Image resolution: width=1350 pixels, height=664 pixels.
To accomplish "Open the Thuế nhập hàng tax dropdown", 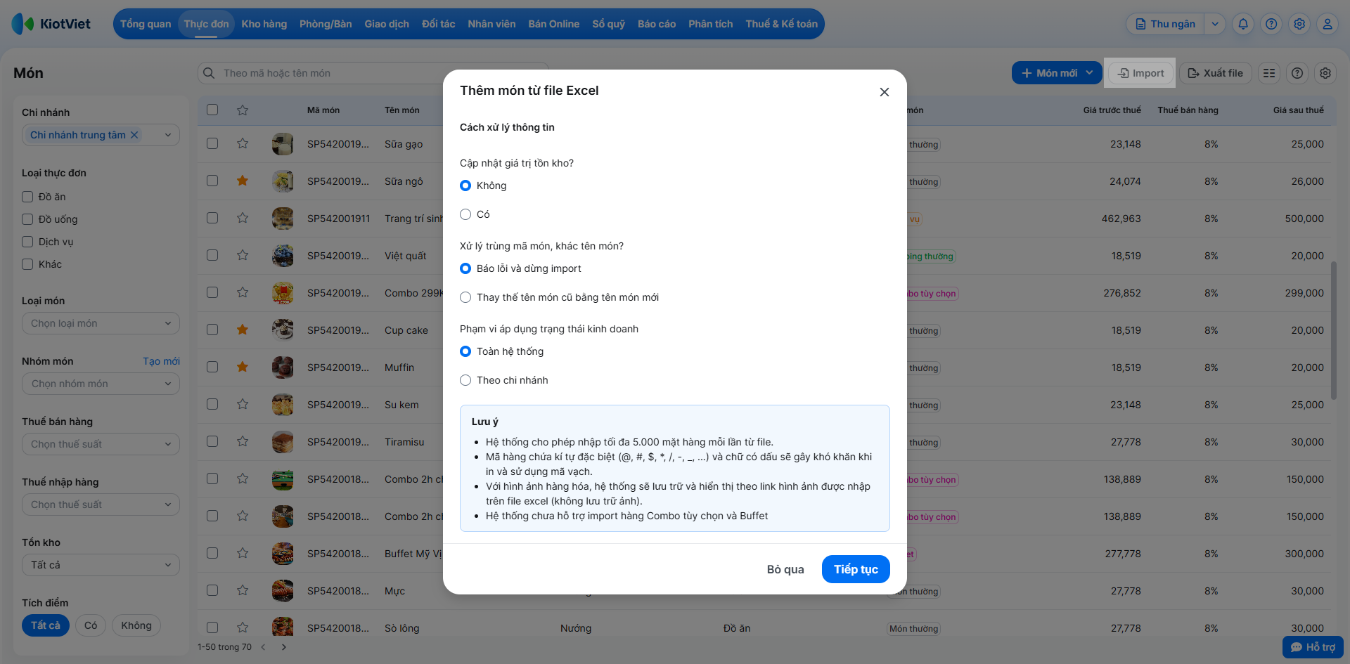I will pos(101,504).
